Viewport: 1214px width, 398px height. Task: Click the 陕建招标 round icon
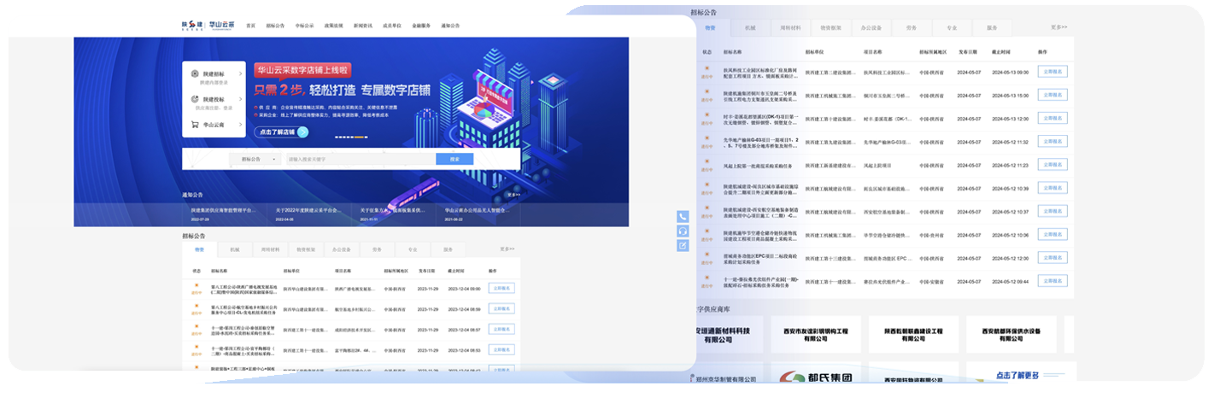(196, 74)
